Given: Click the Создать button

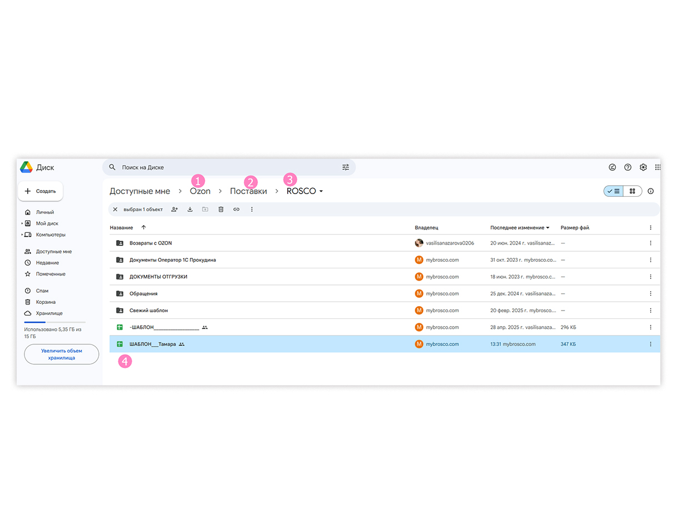Looking at the screenshot, I should point(41,191).
